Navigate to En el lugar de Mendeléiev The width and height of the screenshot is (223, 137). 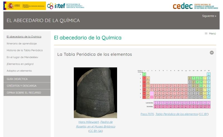22,57
